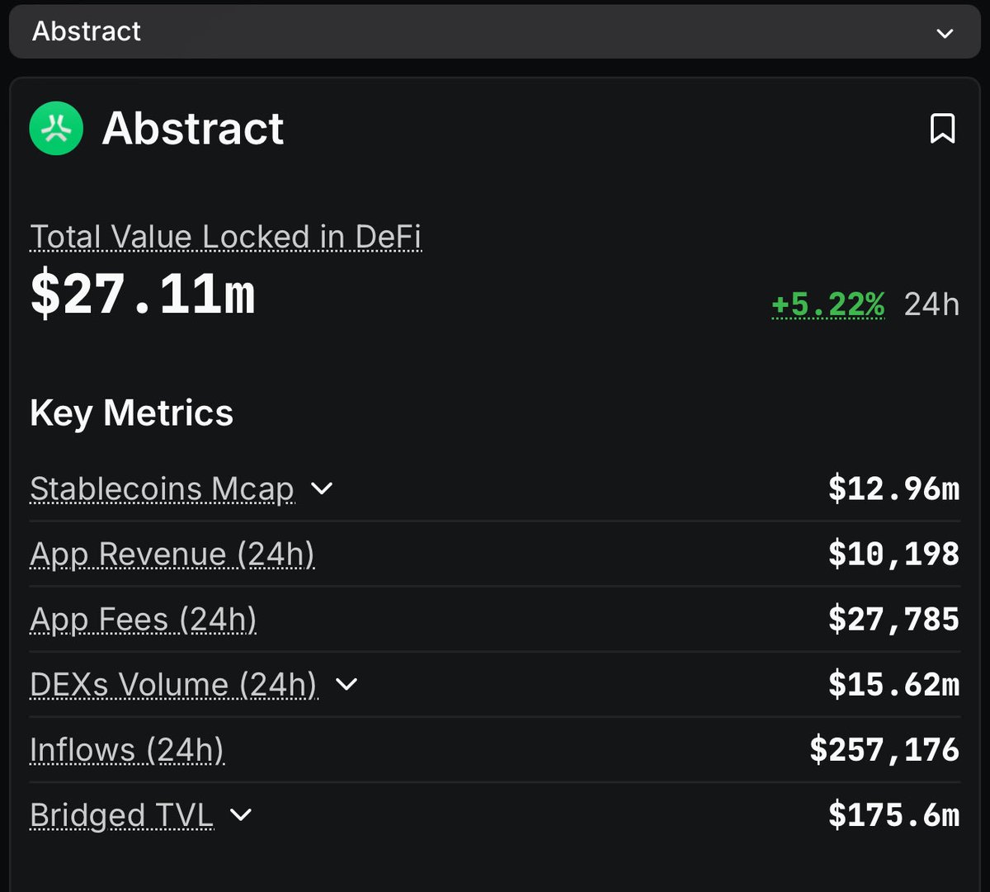
Task: Click the $10,198 revenue value
Action: click(893, 554)
